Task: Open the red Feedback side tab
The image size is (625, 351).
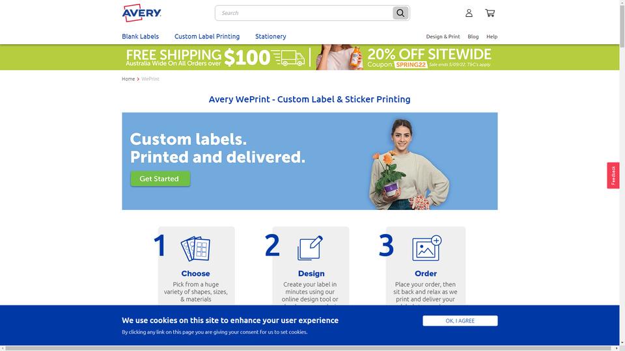Action: 613,175
